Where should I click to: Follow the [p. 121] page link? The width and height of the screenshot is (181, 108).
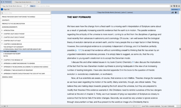click(x=78, y=50)
